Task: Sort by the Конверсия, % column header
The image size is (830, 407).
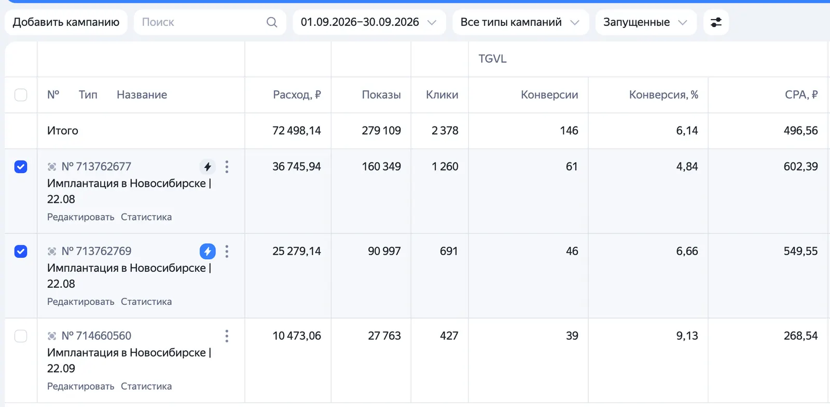Action: 663,95
